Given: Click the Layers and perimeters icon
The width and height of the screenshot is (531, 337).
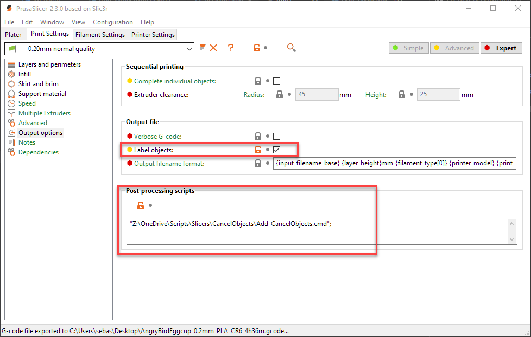Looking at the screenshot, I should 11,64.
